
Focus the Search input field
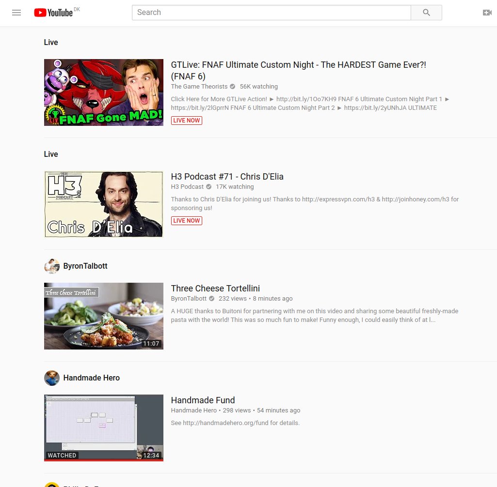pyautogui.click(x=272, y=13)
